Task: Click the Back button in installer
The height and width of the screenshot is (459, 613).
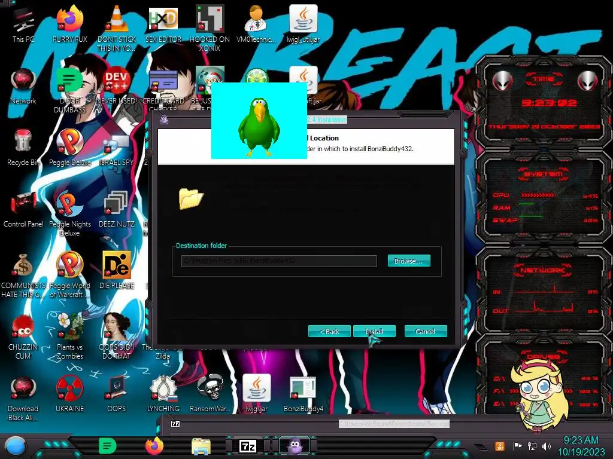Action: point(329,331)
